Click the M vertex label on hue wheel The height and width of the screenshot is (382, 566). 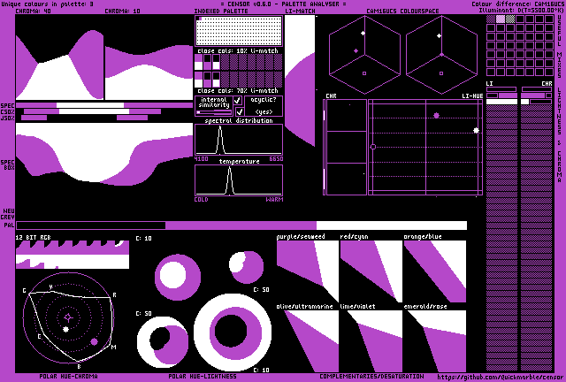(113, 348)
